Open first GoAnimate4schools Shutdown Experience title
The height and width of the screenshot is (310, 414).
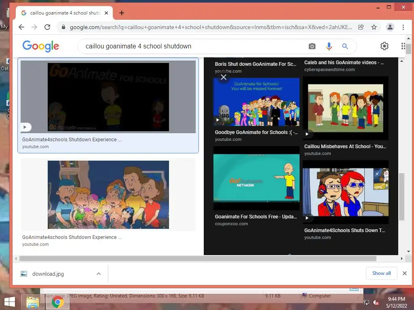72,139
